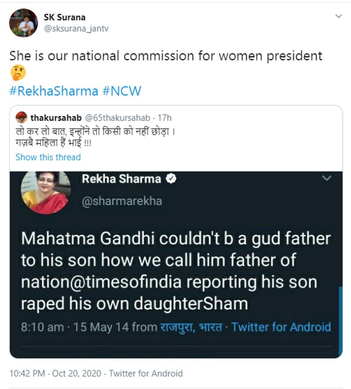Click the @sksurana_jantv handle
The image size is (351, 389).
click(76, 29)
